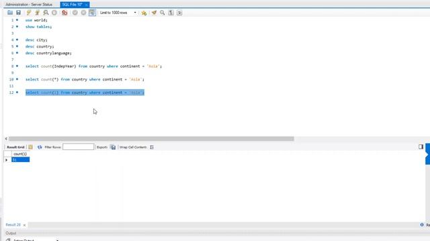
Task: Execute the selected SQL statement
Action: pyautogui.click(x=29, y=13)
